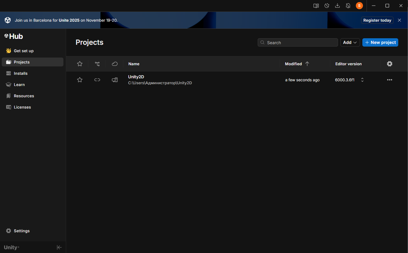This screenshot has height=253, width=408.
Task: Click editor version 6000.3.6f1 text
Action: (345, 80)
